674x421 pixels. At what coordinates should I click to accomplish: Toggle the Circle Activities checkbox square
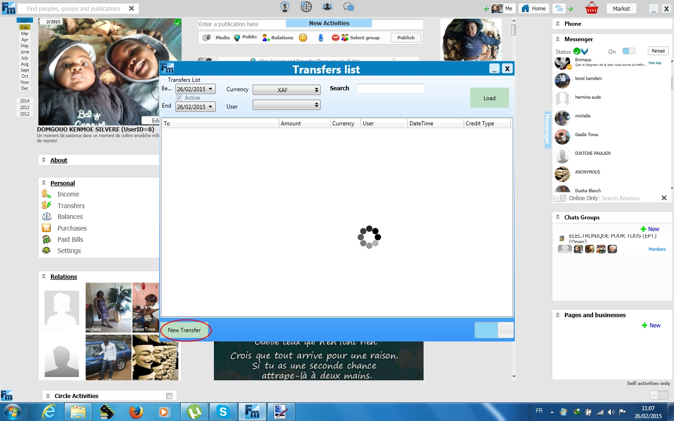click(x=169, y=396)
